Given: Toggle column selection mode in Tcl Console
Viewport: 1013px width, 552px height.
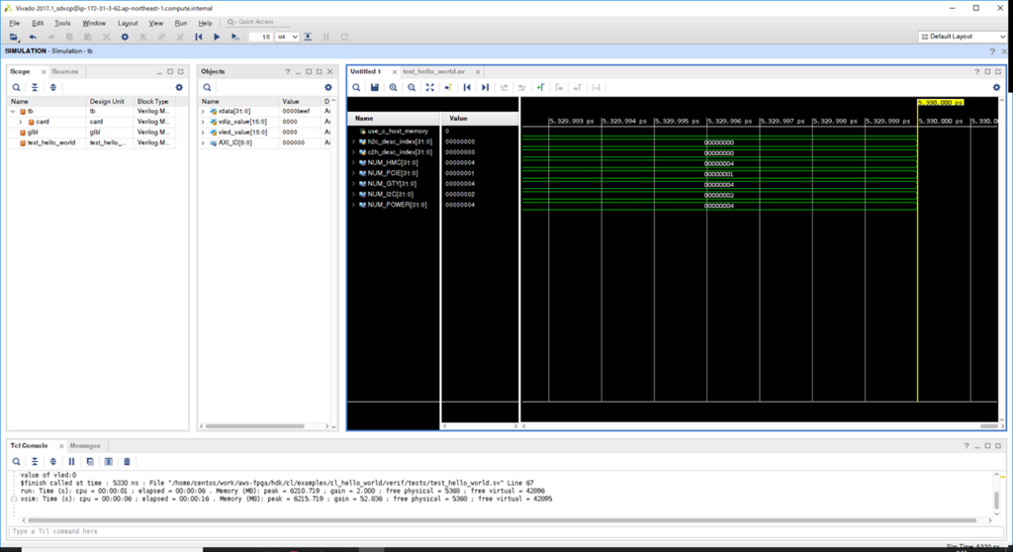Looking at the screenshot, I should tap(109, 462).
